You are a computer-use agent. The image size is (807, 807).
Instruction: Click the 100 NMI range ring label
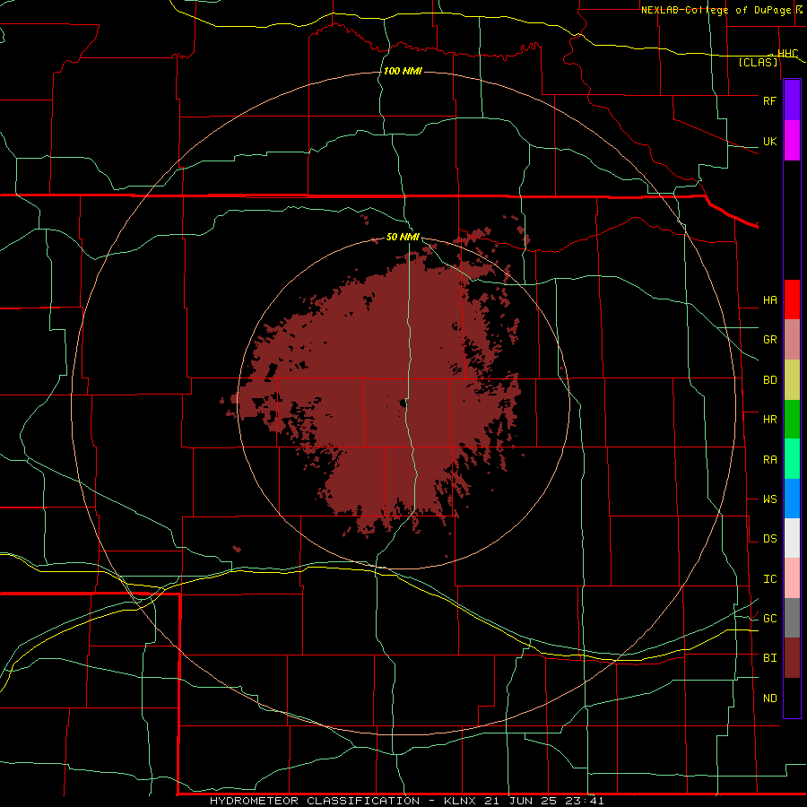pos(403,71)
